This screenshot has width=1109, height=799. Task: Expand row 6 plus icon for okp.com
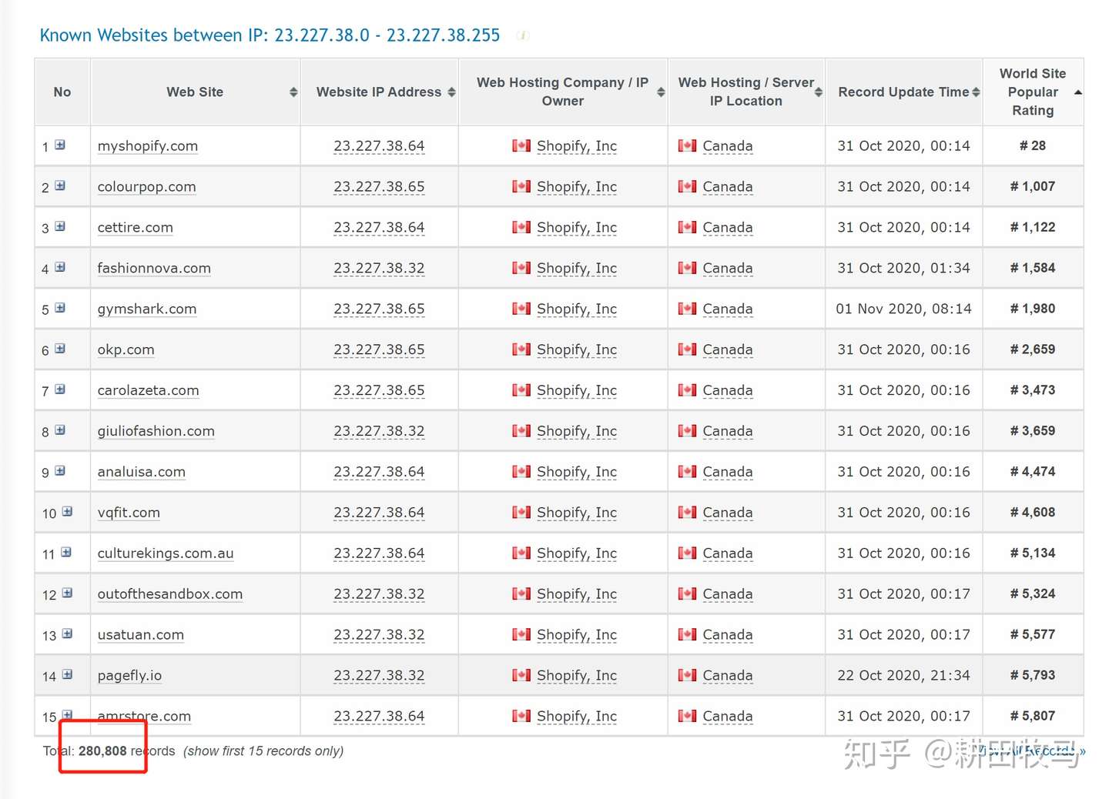60,349
